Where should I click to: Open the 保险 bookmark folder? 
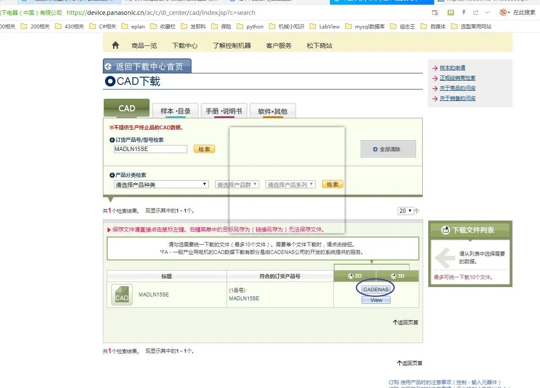click(x=222, y=26)
